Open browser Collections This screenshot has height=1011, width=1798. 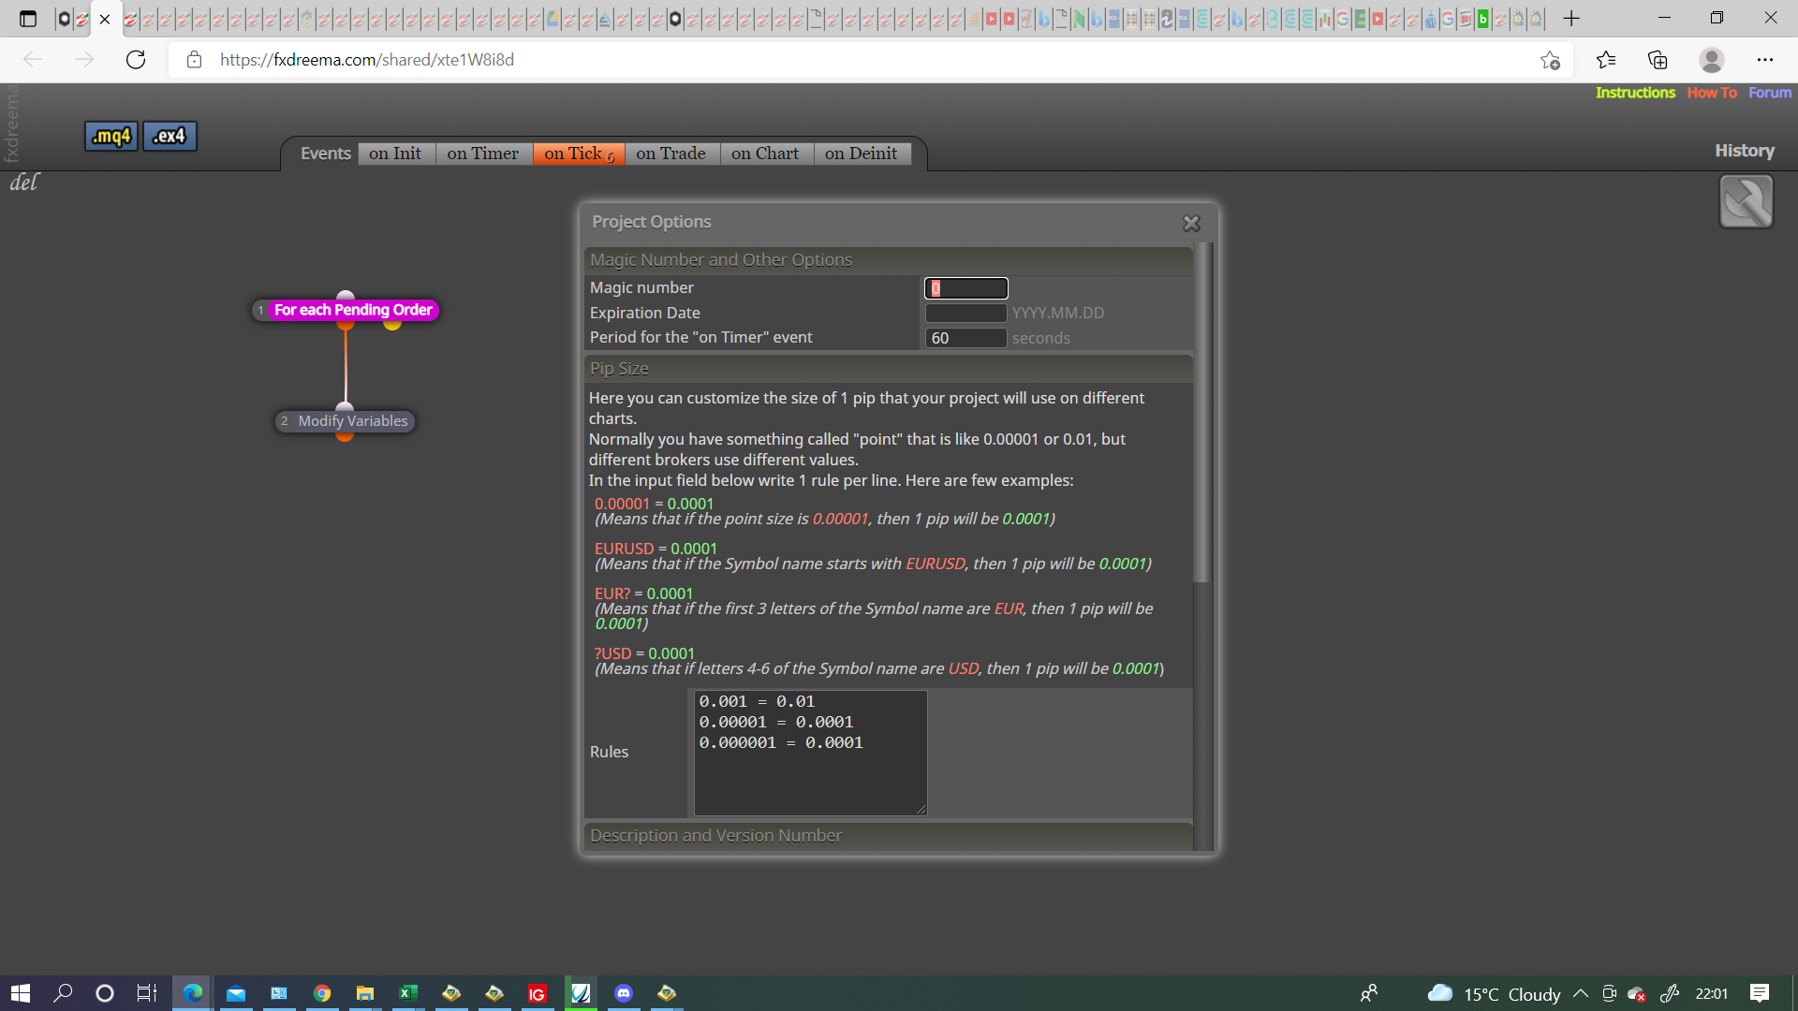(1658, 60)
